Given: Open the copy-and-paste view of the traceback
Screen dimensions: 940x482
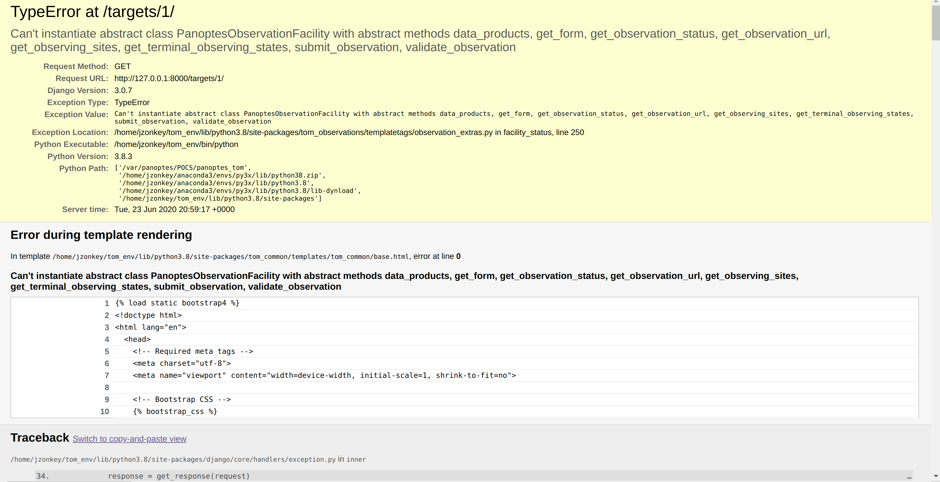Looking at the screenshot, I should [x=129, y=439].
